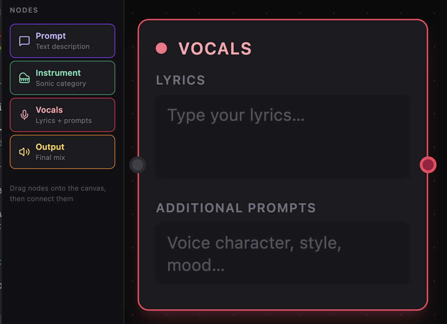Toggle the left input connection handle
This screenshot has height=324, width=447.
click(138, 164)
